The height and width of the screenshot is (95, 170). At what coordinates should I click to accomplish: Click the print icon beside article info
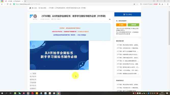(x=110, y=19)
